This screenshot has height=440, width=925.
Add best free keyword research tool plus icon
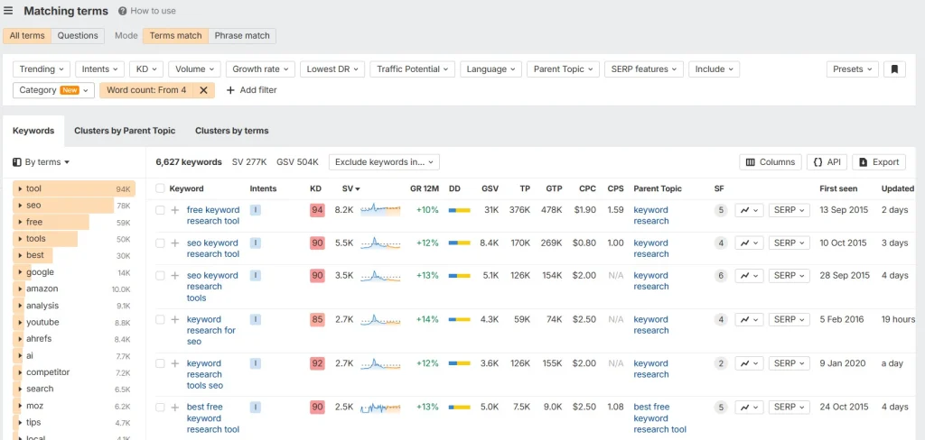pyautogui.click(x=174, y=407)
